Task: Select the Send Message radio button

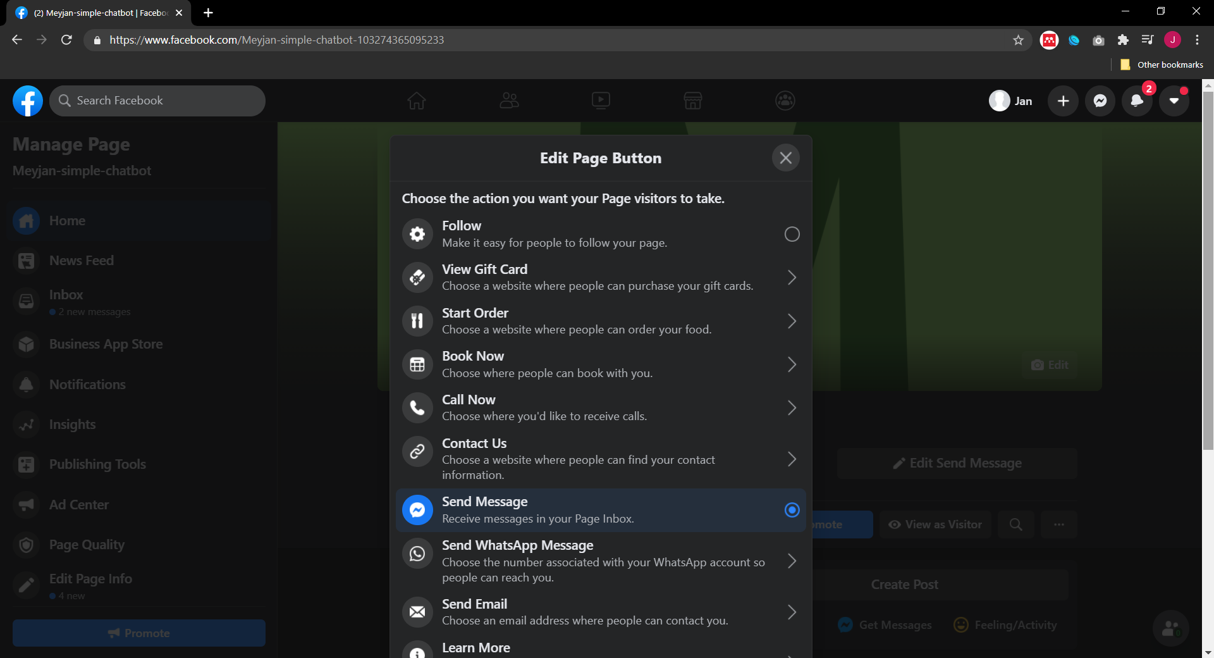Action: 792,510
